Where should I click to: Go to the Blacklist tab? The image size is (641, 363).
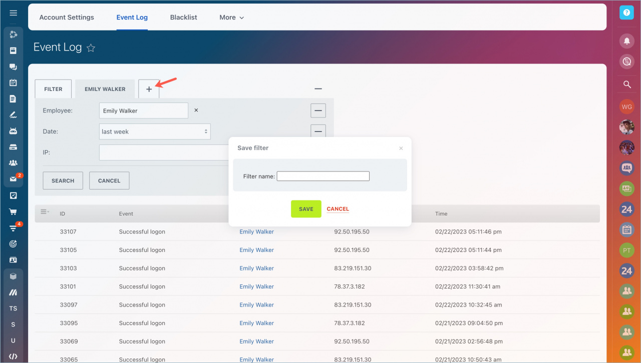coord(183,17)
